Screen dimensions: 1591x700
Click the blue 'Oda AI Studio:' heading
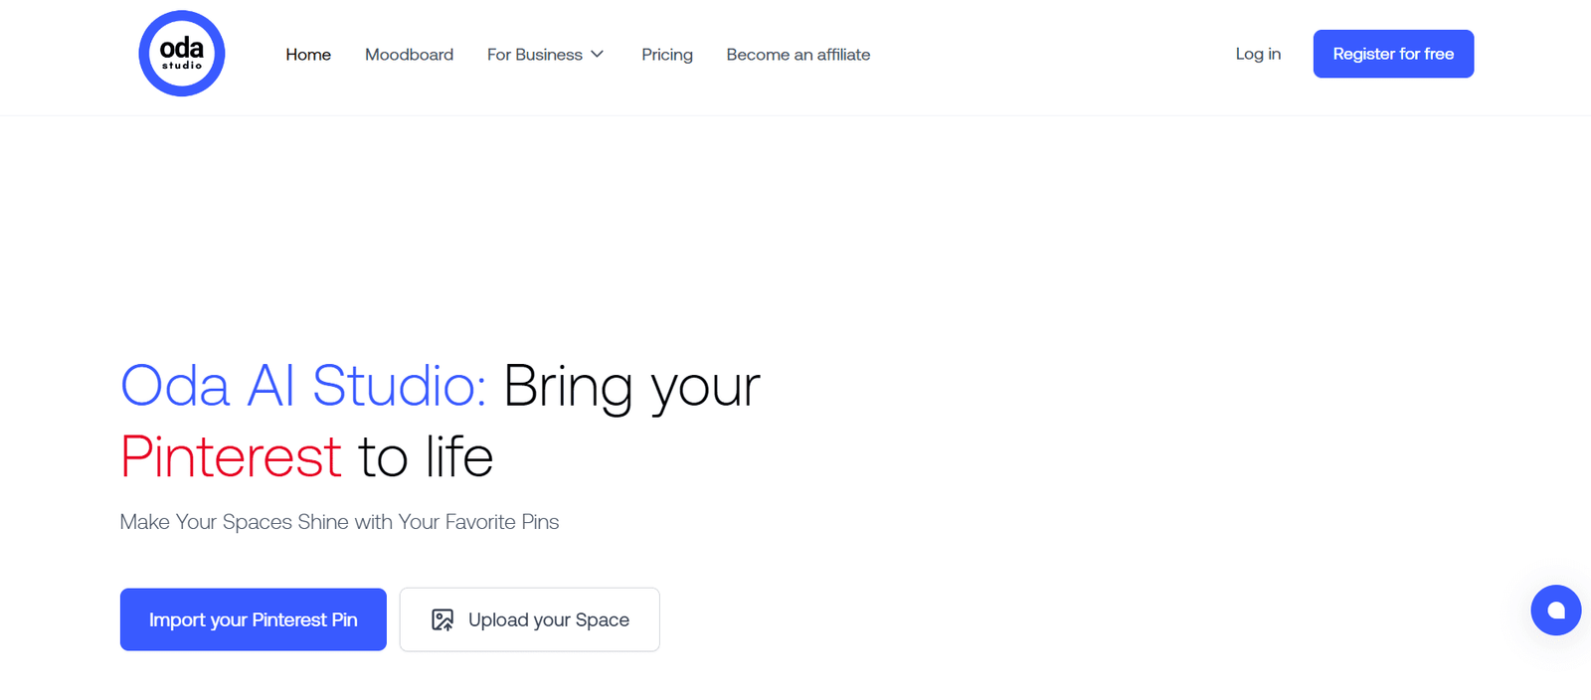point(303,386)
